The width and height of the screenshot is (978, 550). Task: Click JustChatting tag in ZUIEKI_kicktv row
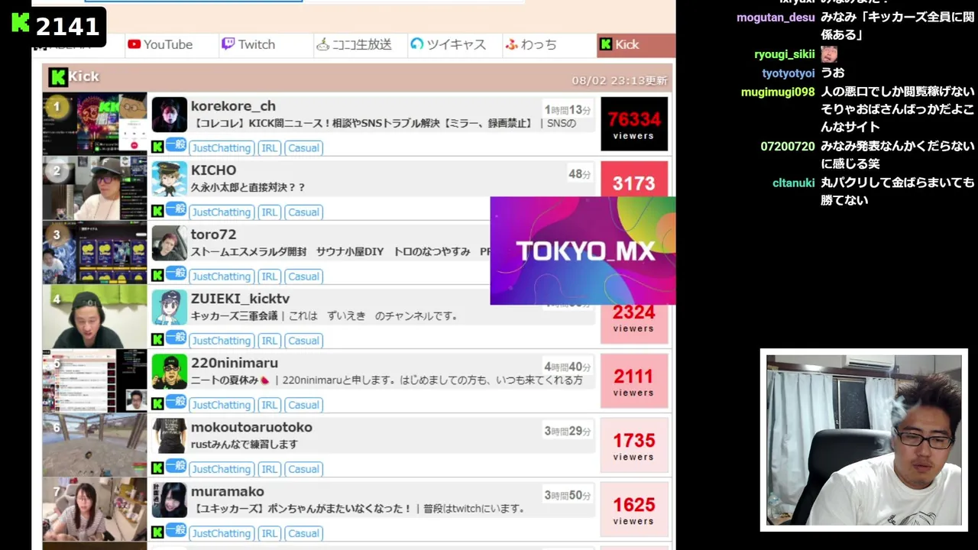(x=221, y=341)
